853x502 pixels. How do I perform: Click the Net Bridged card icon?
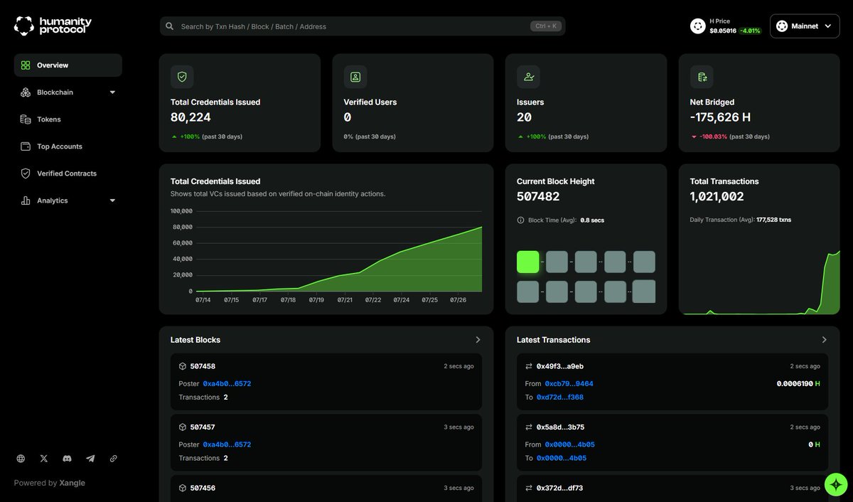[702, 77]
